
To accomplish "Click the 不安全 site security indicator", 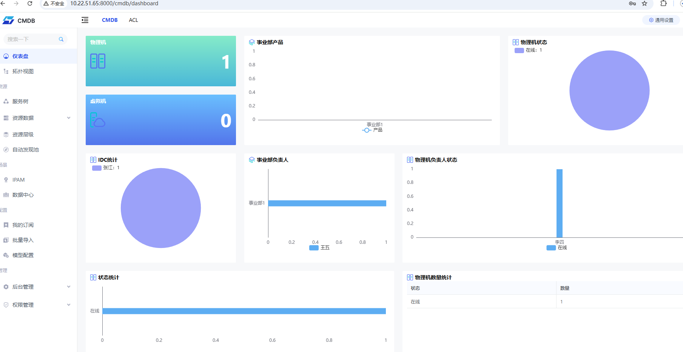I will point(54,3).
